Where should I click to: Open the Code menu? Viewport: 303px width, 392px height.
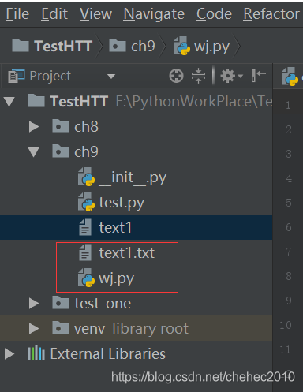(x=214, y=14)
